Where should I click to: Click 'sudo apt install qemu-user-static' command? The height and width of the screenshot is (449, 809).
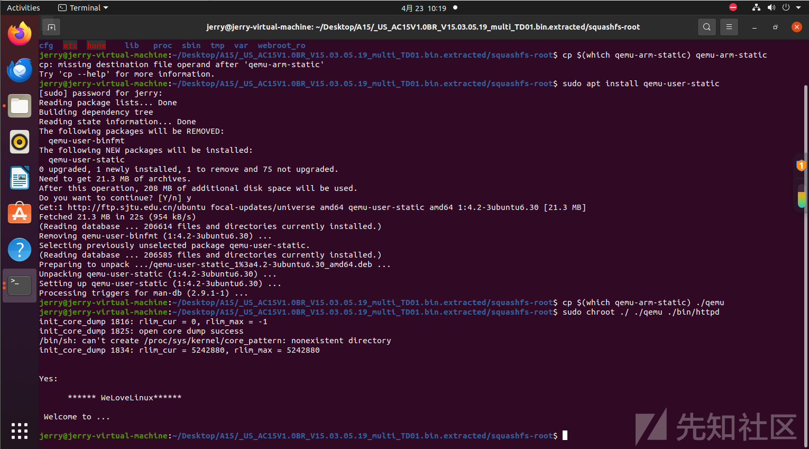pos(641,84)
